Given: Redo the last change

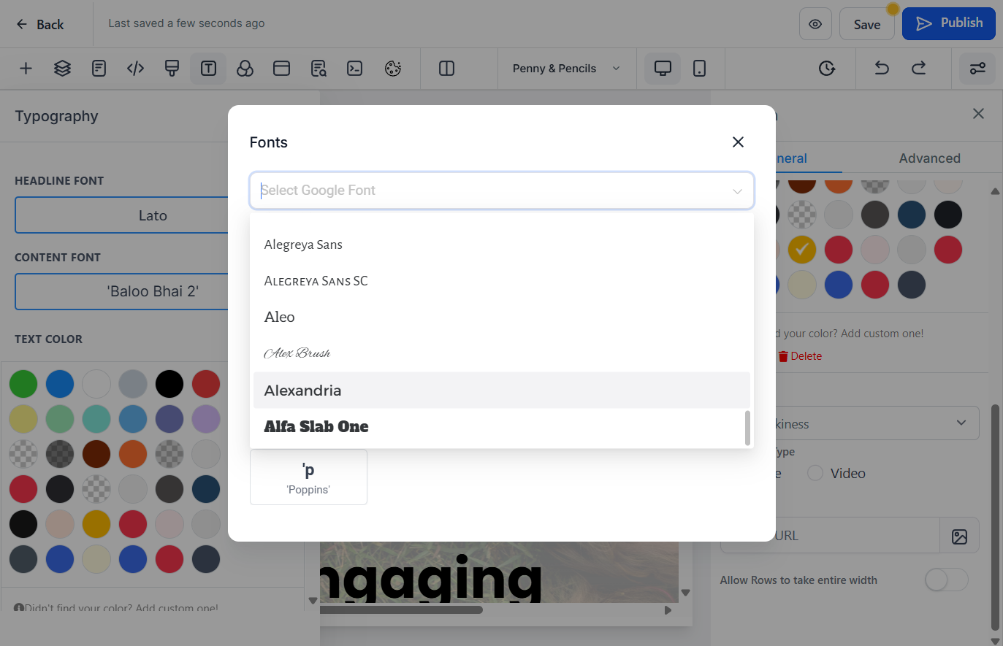Looking at the screenshot, I should pos(918,69).
